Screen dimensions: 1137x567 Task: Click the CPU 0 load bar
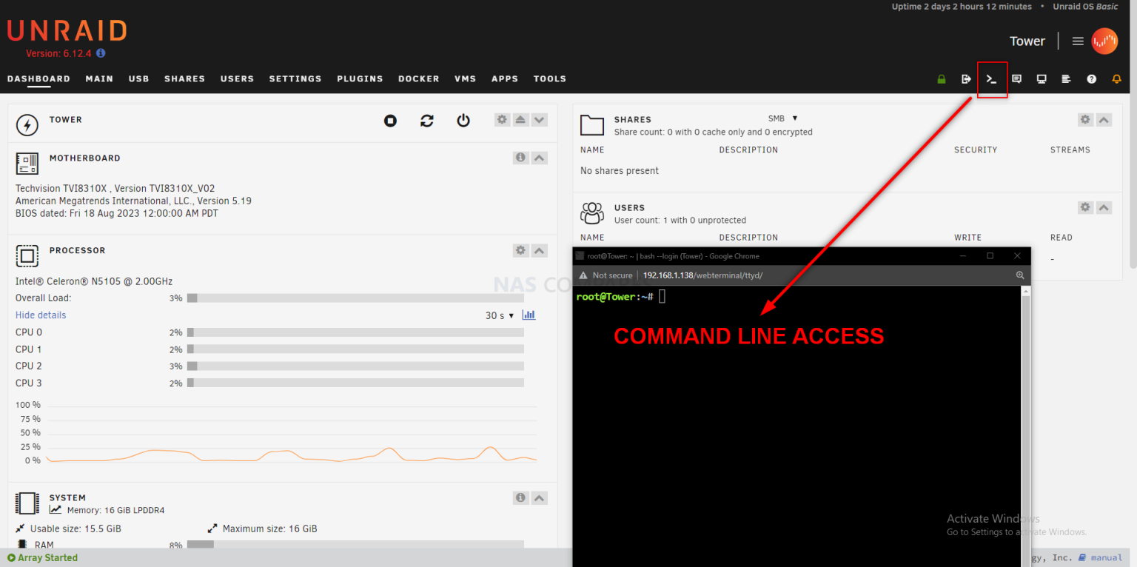[x=355, y=332]
